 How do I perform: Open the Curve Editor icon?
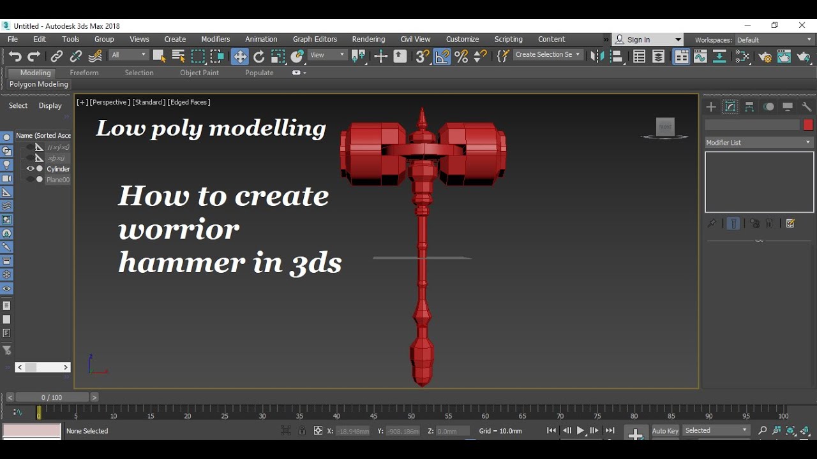(700, 56)
